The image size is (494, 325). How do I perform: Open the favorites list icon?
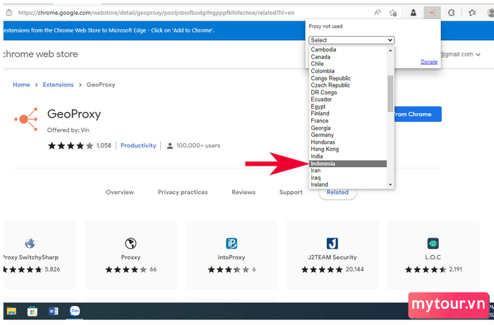471,13
